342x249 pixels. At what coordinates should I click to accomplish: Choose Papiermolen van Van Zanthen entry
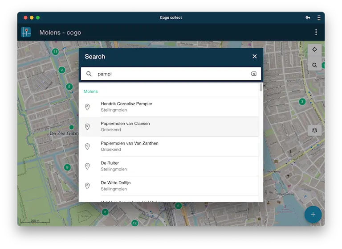pos(169,146)
